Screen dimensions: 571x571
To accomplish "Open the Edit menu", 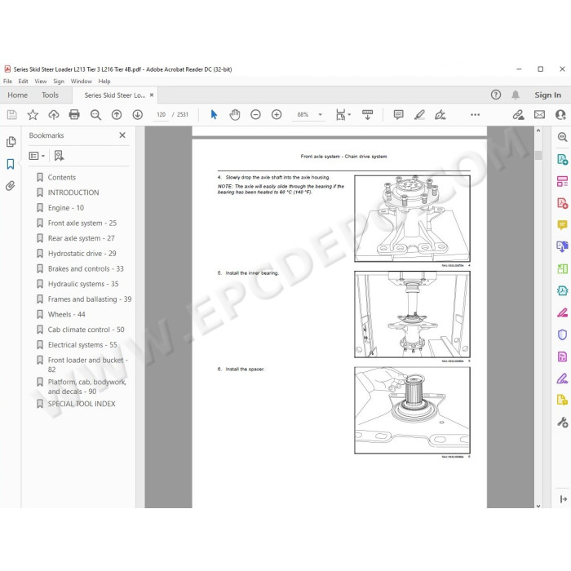I will click(23, 82).
